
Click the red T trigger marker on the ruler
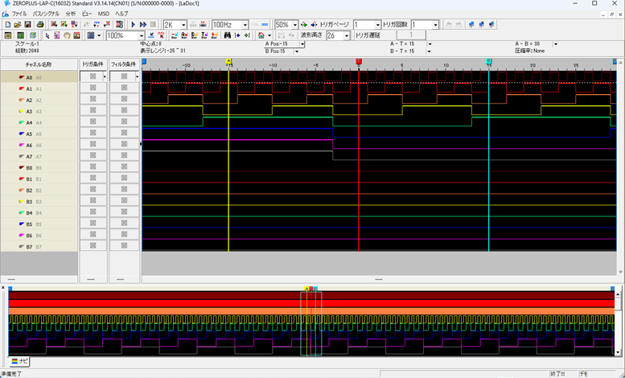[x=359, y=61]
